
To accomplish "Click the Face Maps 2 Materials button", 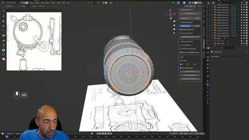I will point(190,79).
